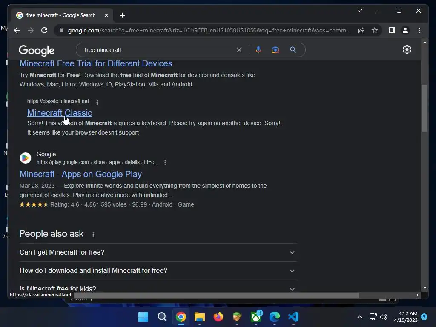Open File Explorer from taskbar
Viewport: 436px width, 327px height.
point(200,317)
